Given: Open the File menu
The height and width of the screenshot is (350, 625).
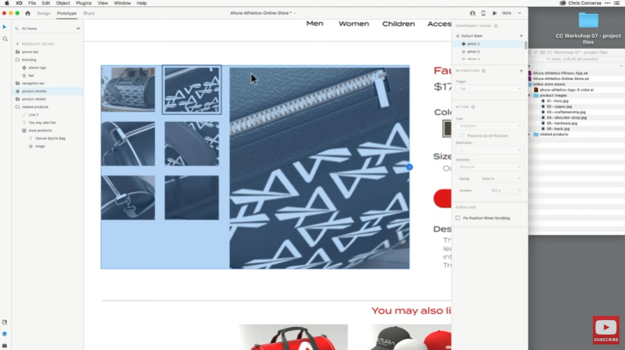Looking at the screenshot, I should click(x=32, y=3).
